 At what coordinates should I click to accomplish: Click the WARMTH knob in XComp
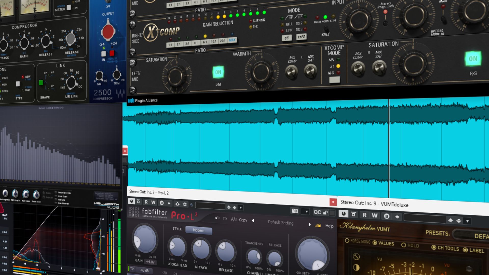pos(261,72)
